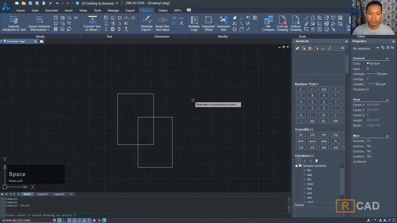Click the C clear button on Number Pad
The image size is (397, 223).
[x=300, y=89]
